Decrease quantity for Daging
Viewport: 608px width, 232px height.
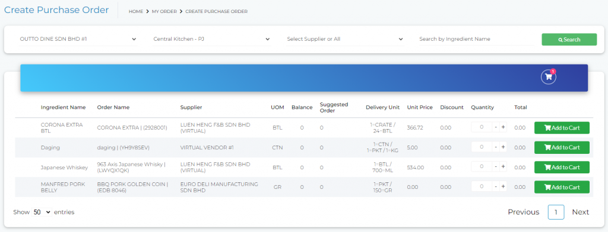[x=496, y=147]
